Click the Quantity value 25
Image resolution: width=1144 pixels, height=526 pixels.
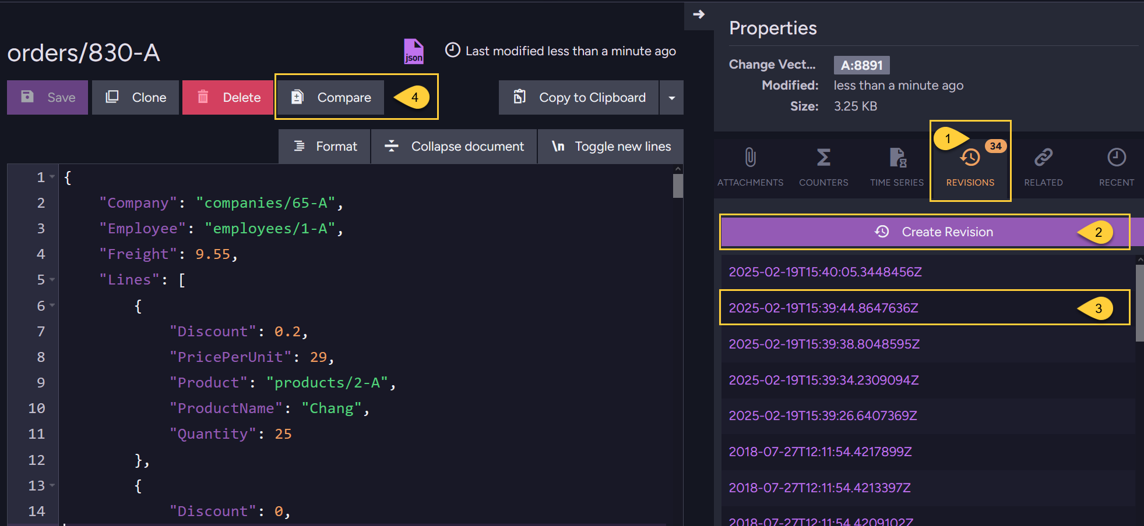[283, 433]
